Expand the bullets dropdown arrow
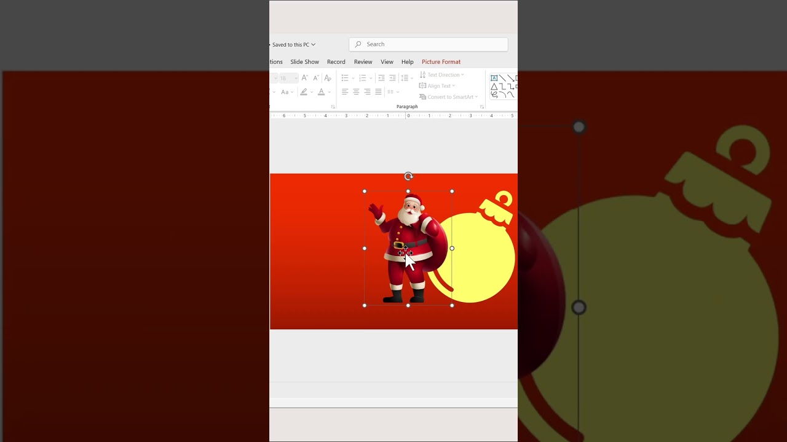Image resolution: width=787 pixels, height=442 pixels. (x=353, y=78)
